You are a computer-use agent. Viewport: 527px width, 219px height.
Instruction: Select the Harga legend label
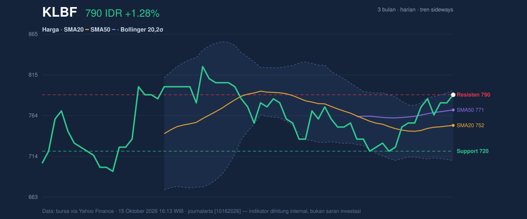(x=51, y=30)
